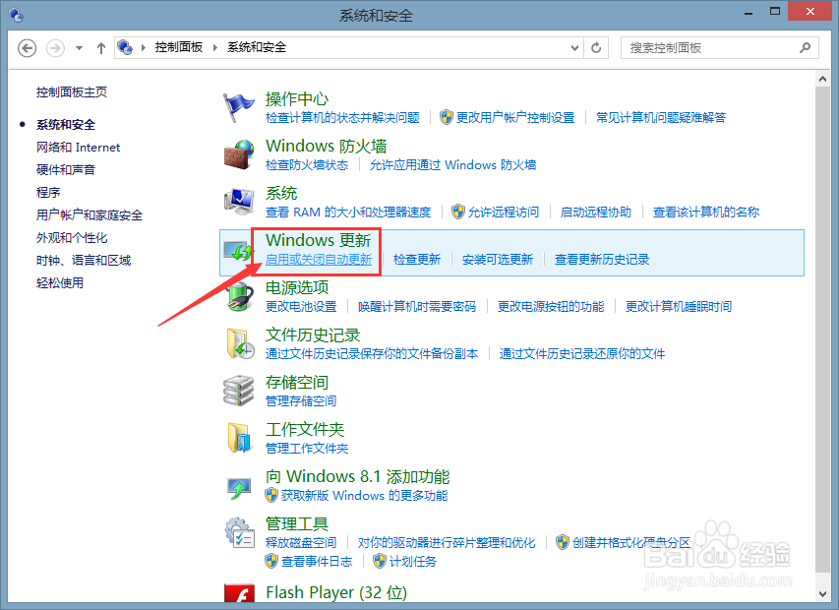Click 允许应用通过 Windows 防火墙 link

coord(453,165)
